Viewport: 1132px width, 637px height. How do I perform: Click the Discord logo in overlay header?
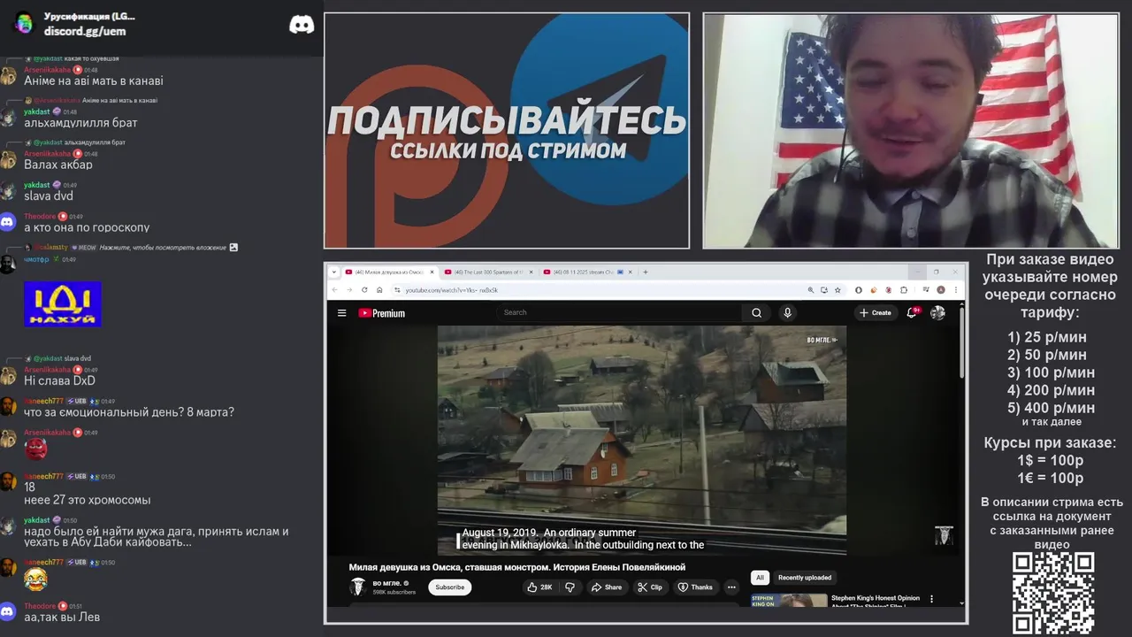click(x=302, y=25)
